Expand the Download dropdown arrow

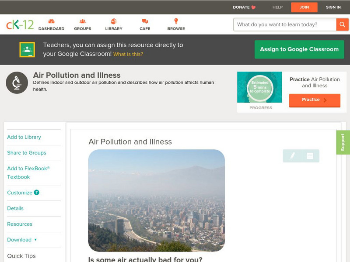pyautogui.click(x=35, y=240)
